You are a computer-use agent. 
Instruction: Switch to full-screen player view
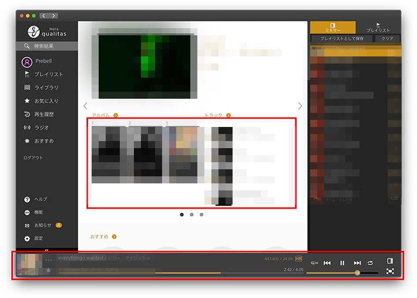(390, 271)
